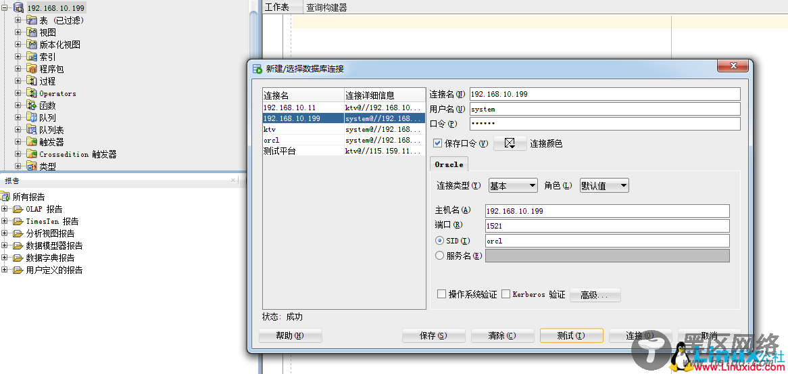The image size is (788, 374).
Task: Expand the 数据字典报告 node
Action: [x=5, y=258]
